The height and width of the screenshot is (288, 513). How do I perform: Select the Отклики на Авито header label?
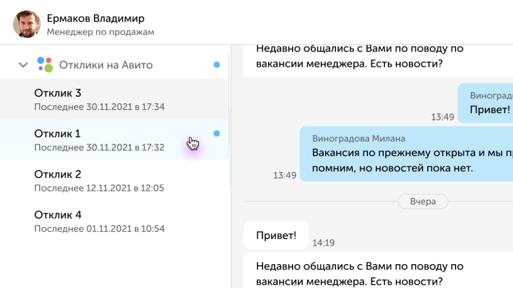(106, 65)
